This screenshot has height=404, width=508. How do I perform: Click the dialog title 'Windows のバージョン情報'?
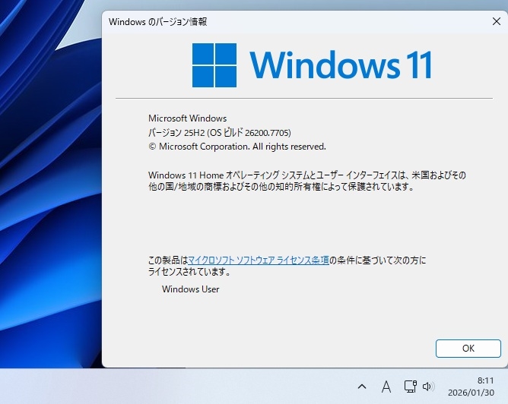coord(157,22)
